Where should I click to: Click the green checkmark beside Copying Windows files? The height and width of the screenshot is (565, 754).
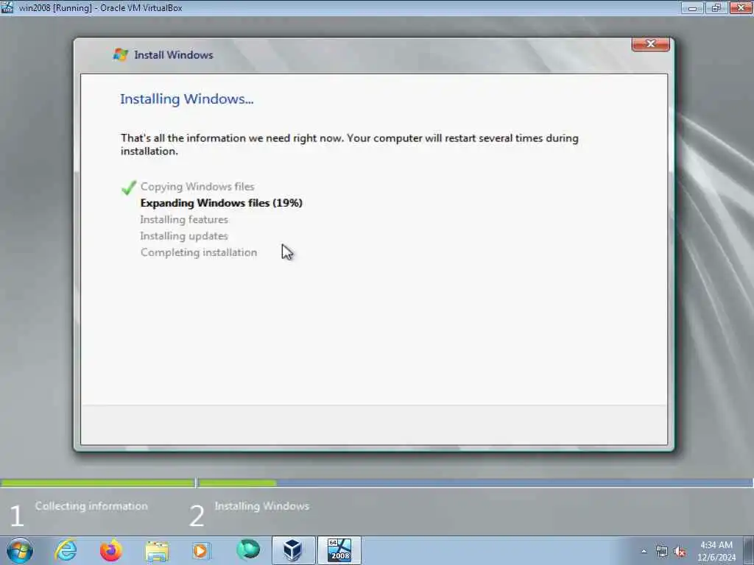129,188
